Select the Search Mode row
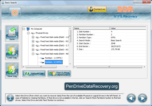This screenshot has width=152, height=106. (x=110, y=40)
